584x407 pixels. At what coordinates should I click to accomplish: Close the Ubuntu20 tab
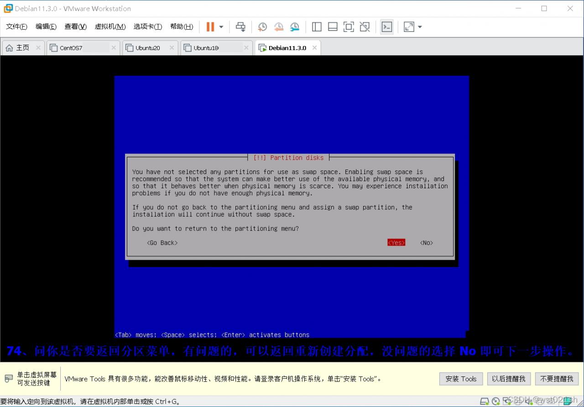[x=172, y=48]
